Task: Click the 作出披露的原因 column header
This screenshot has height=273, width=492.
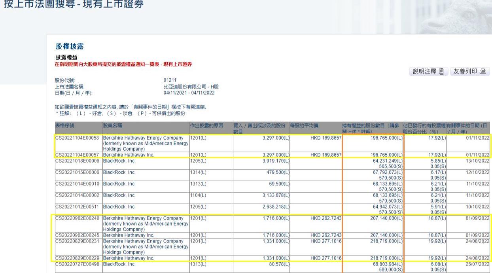Action: [207, 126]
